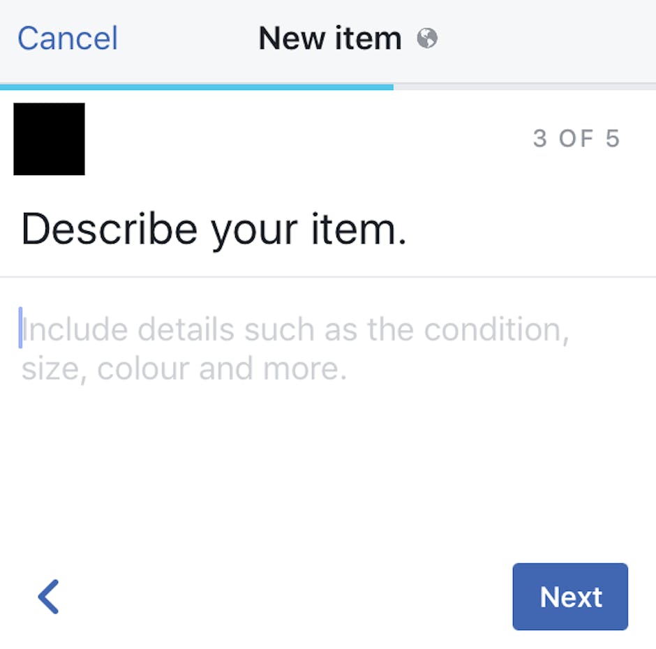Place cursor at the blinking text caret
656x649 pixels.
click(x=21, y=328)
